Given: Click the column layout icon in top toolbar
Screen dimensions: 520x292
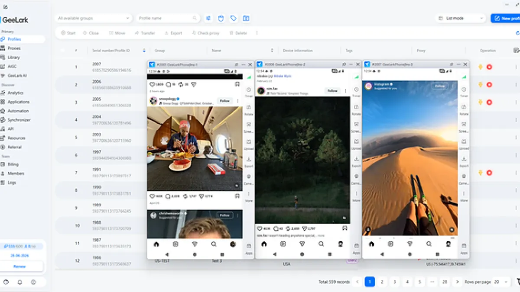Looking at the screenshot, I should [x=246, y=19].
